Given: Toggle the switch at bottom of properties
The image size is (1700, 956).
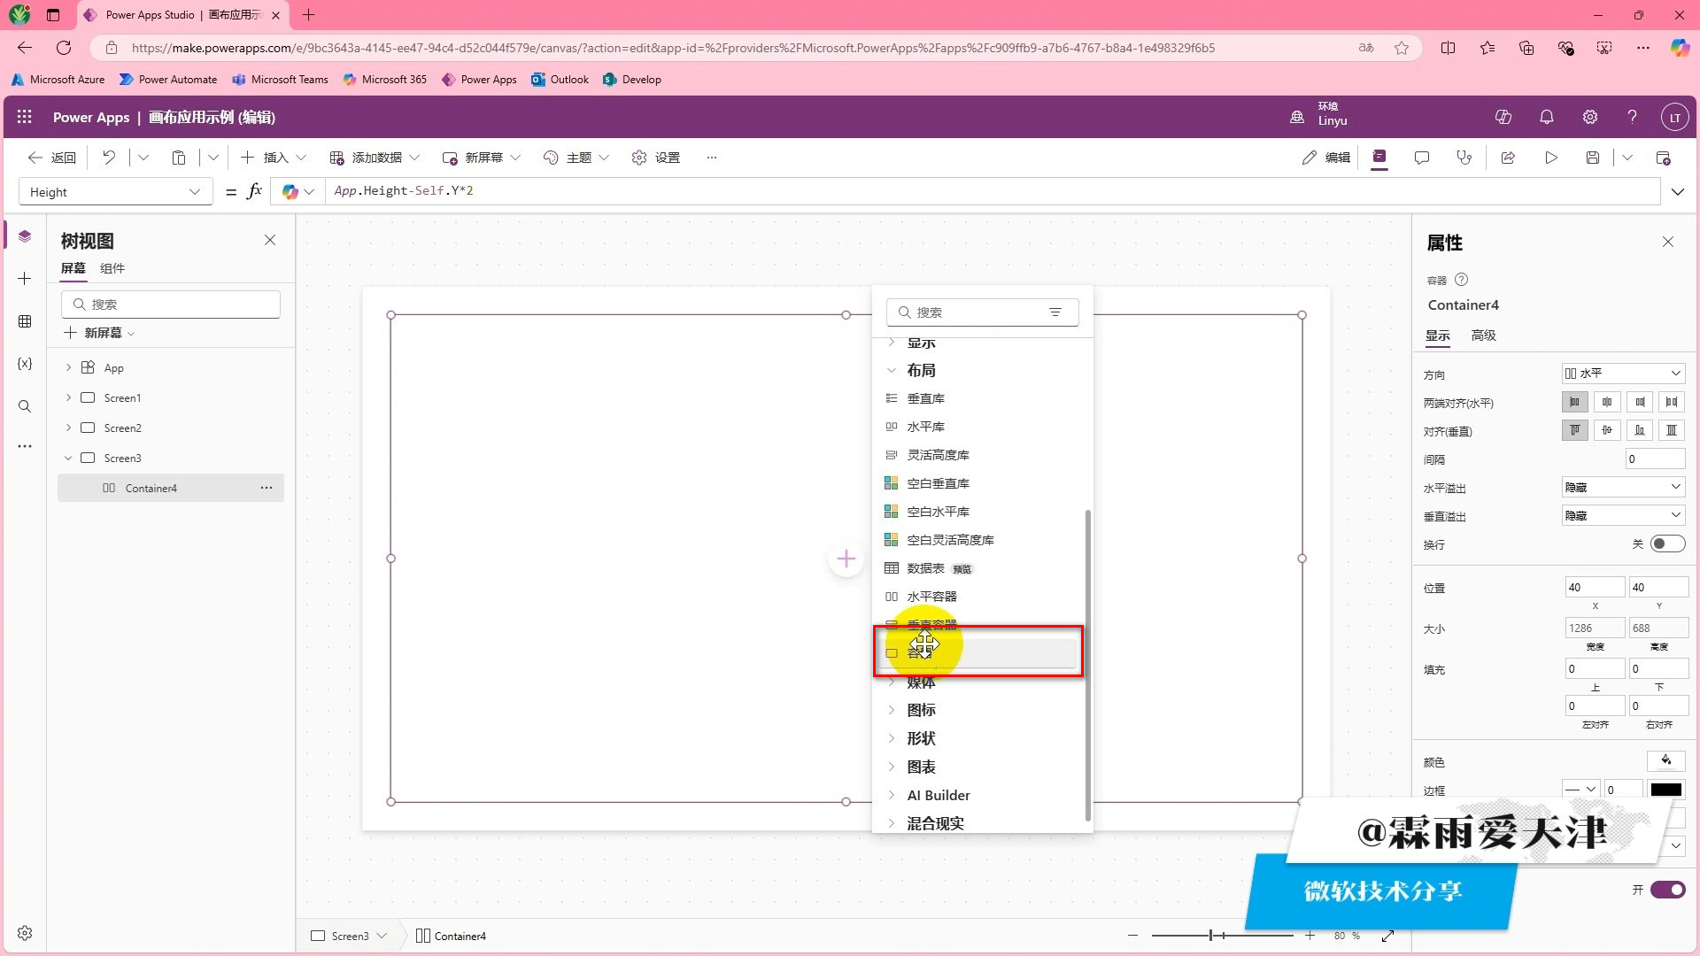Looking at the screenshot, I should pyautogui.click(x=1667, y=890).
